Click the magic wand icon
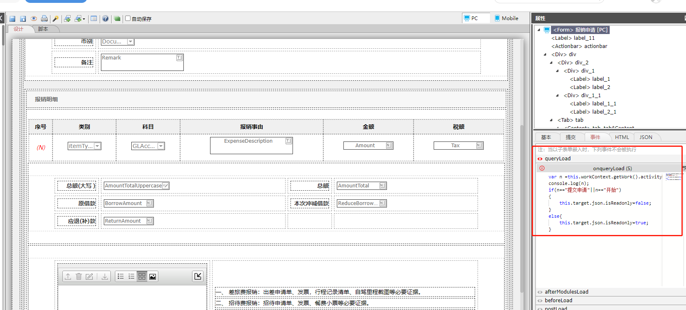Image resolution: width=686 pixels, height=310 pixels. tap(56, 19)
